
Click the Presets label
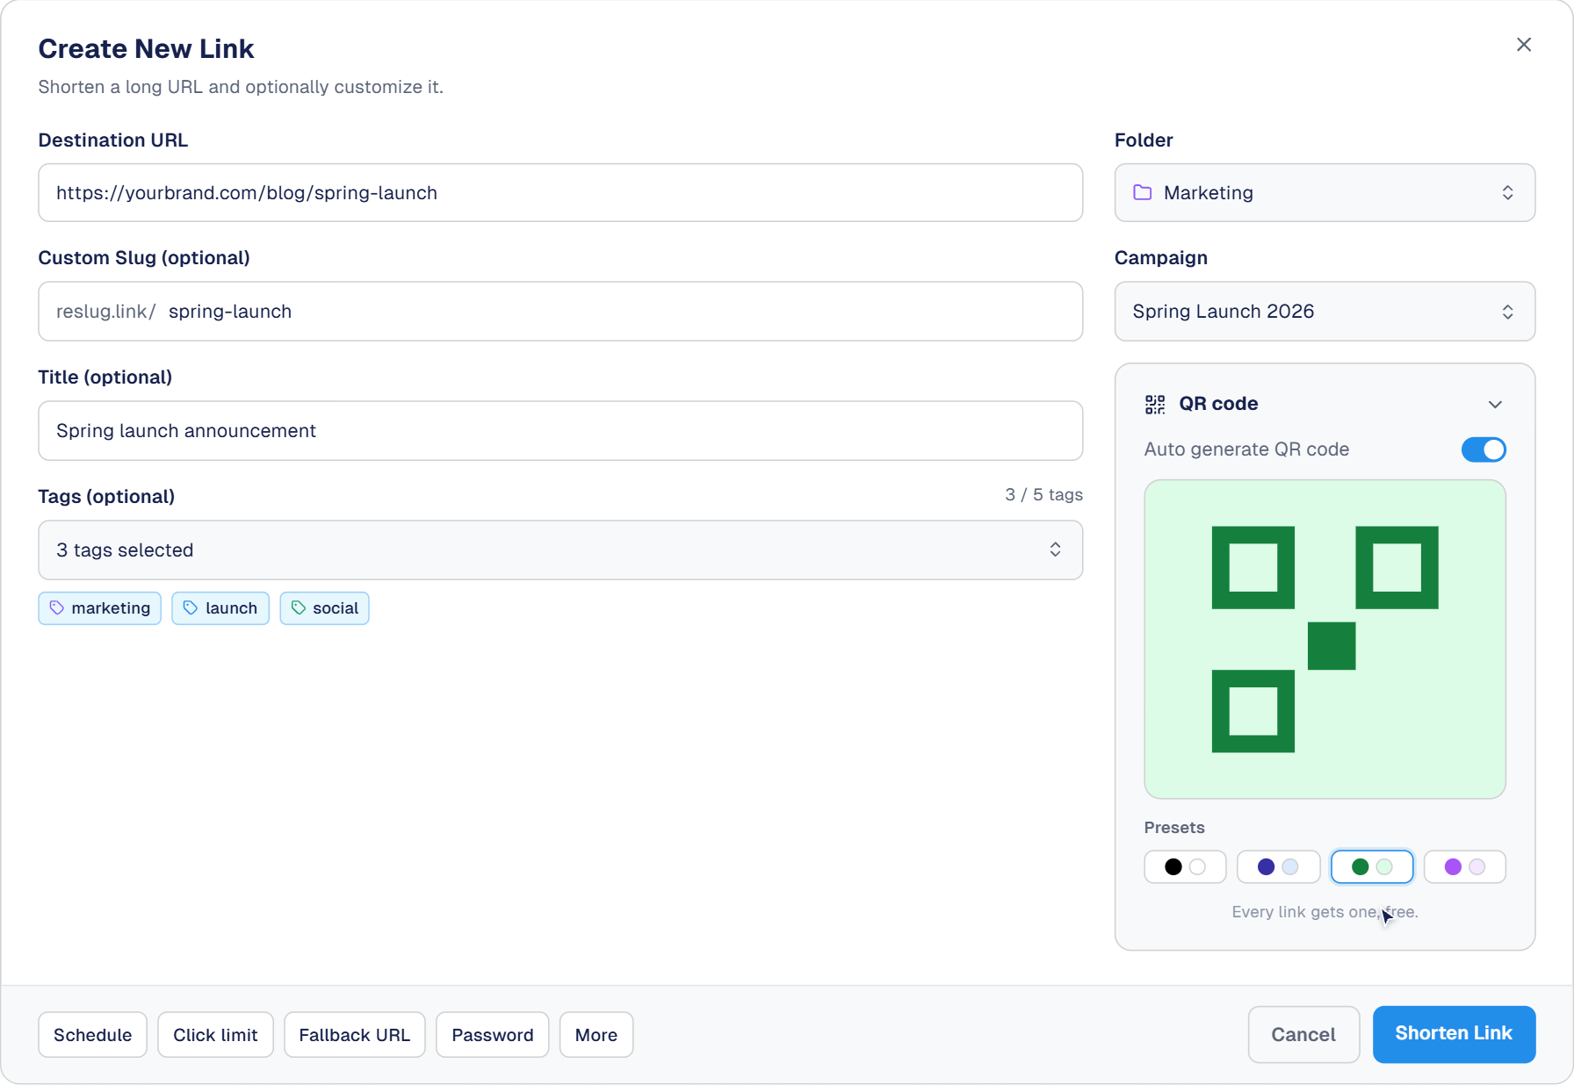(1174, 828)
